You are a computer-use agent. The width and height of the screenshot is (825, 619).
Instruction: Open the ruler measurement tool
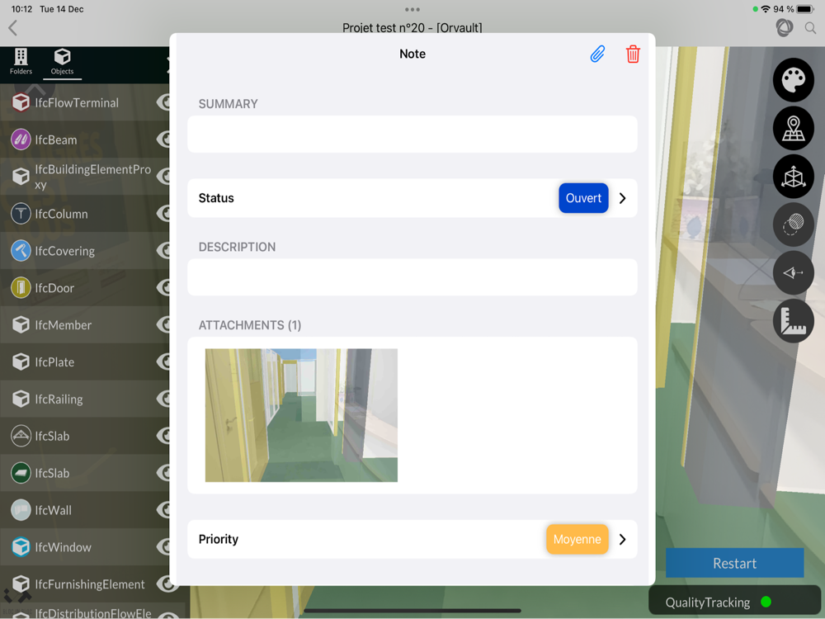pos(793,321)
